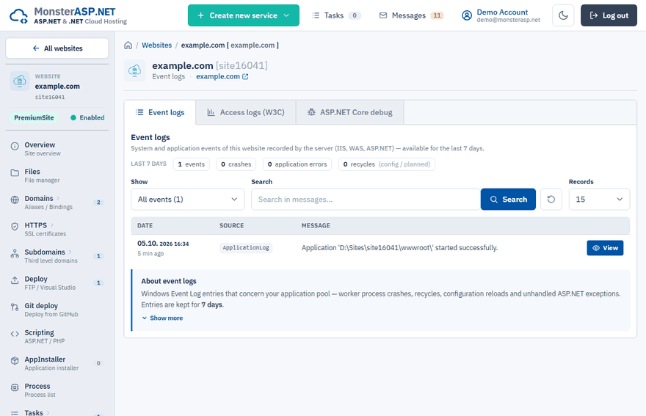
Task: Click the Log out button
Action: 609,15
